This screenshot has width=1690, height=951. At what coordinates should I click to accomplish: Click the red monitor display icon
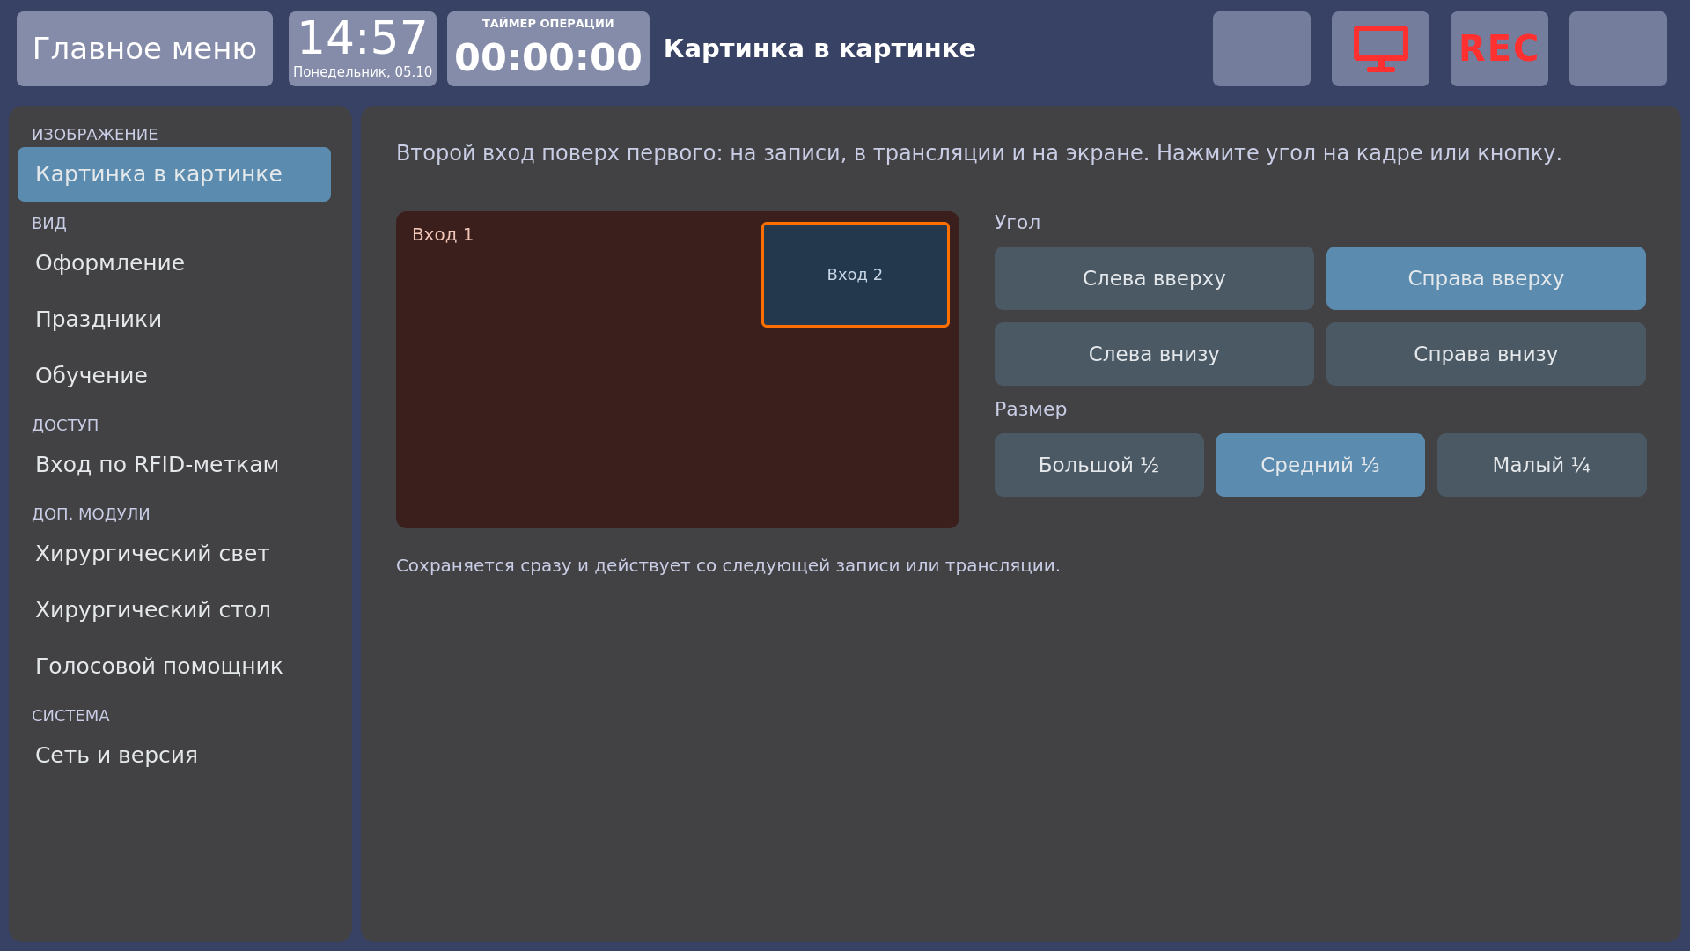1380,48
